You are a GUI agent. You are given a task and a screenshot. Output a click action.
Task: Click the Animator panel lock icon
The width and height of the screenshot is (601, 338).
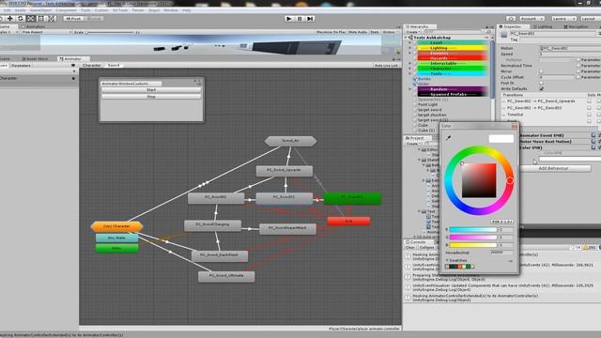pos(393,59)
